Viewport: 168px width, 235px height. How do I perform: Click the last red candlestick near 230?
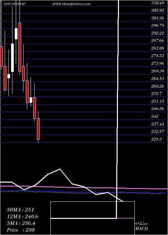[38, 129]
